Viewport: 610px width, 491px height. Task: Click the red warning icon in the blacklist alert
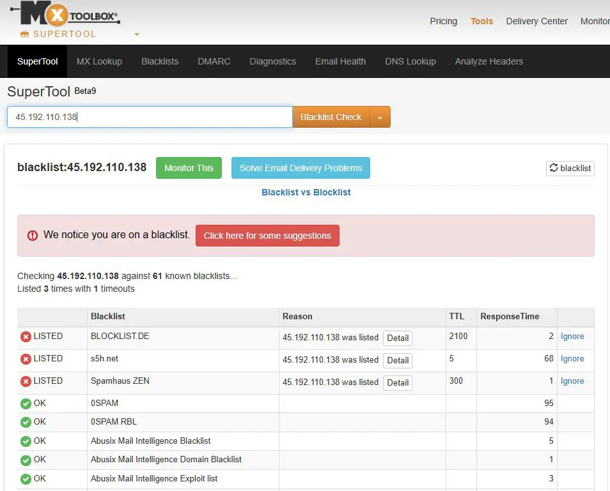(x=32, y=236)
